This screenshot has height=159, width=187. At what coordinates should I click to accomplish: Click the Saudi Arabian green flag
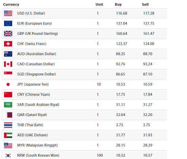[8, 105]
